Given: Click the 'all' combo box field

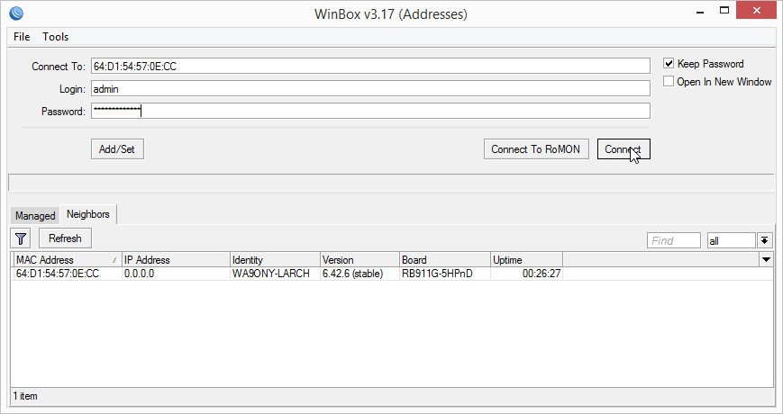Looking at the screenshot, I should point(731,240).
